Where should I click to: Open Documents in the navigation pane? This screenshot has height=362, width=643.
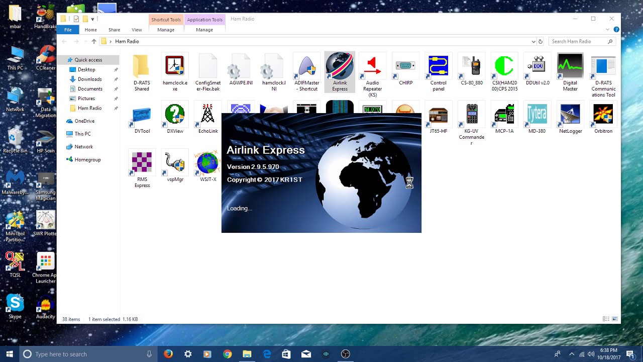[90, 88]
